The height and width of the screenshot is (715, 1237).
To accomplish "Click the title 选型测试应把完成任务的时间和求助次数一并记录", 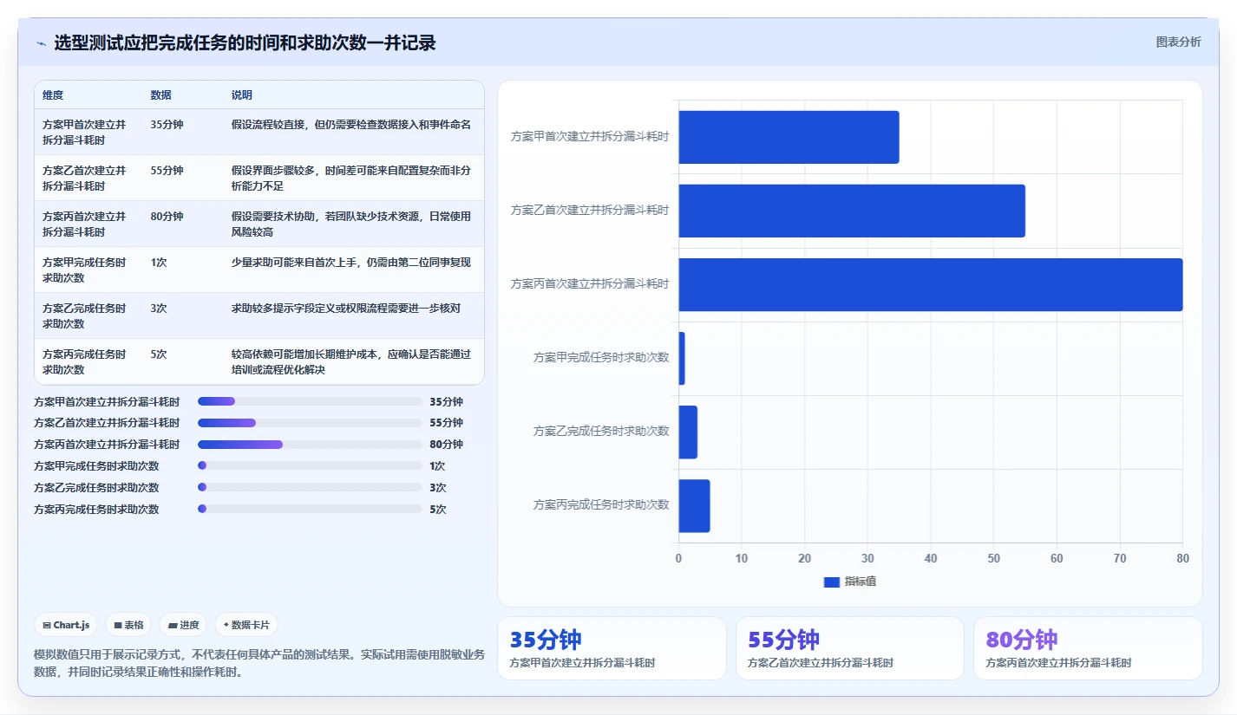I will (245, 43).
